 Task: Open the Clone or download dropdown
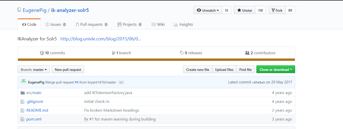pos(276,70)
